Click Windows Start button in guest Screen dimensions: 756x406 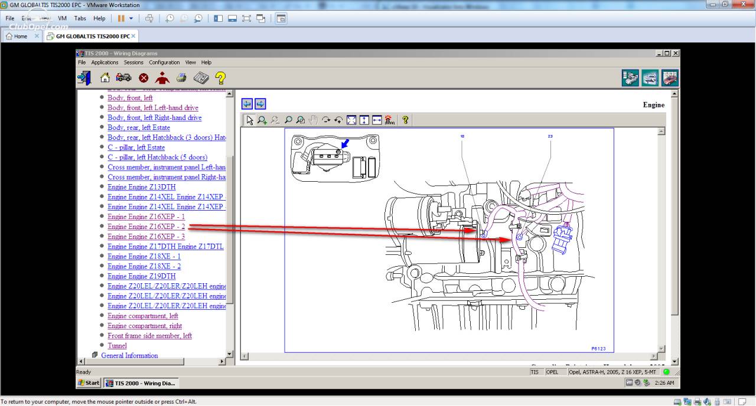point(89,383)
